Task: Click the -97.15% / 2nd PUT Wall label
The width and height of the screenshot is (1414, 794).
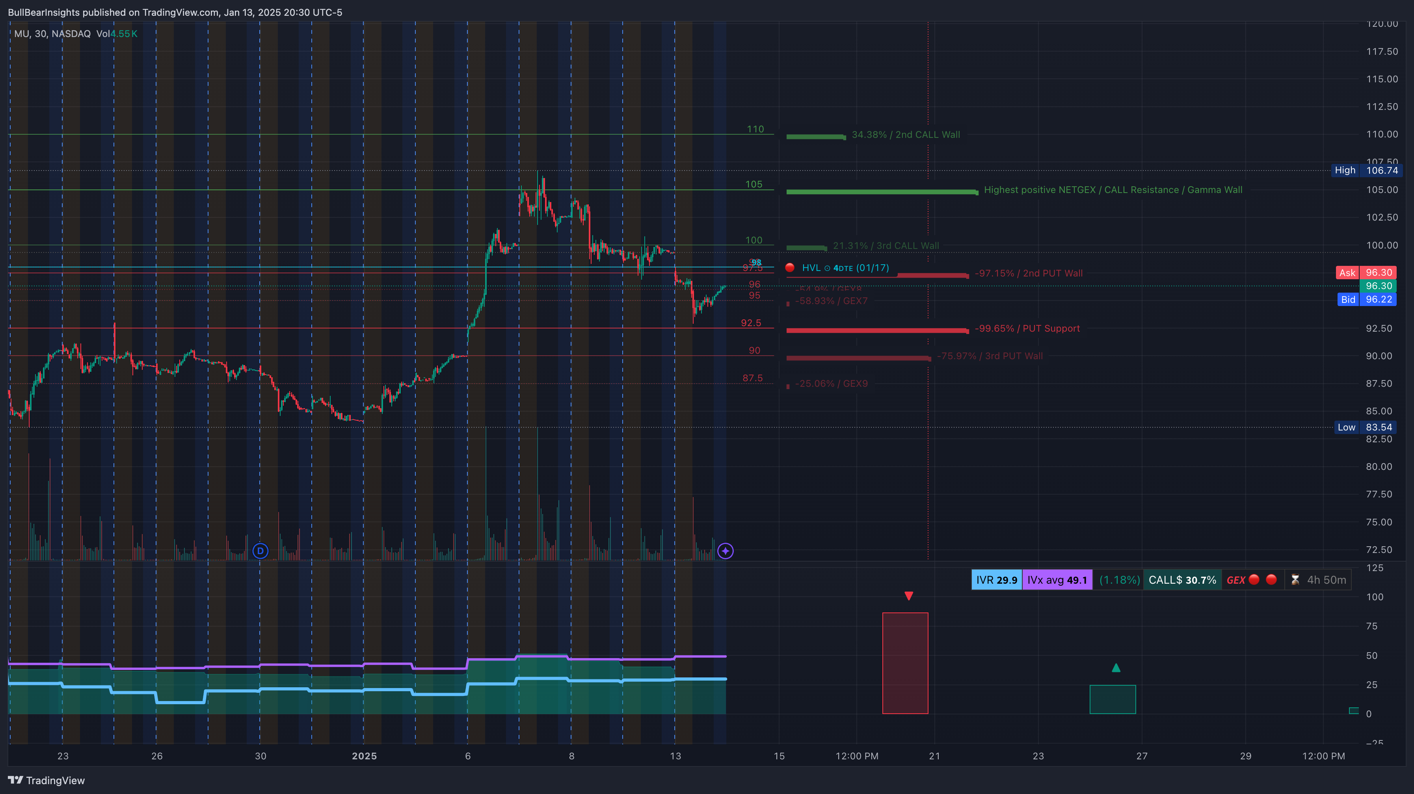Action: pos(1028,273)
